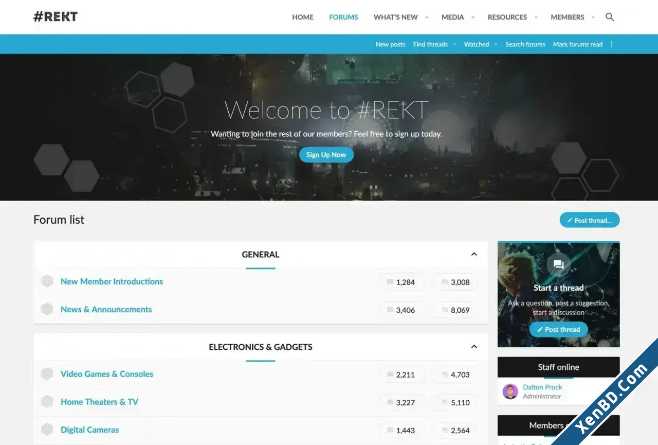Click thread count icon beside 1,443
The image size is (658, 445).
[x=390, y=430]
